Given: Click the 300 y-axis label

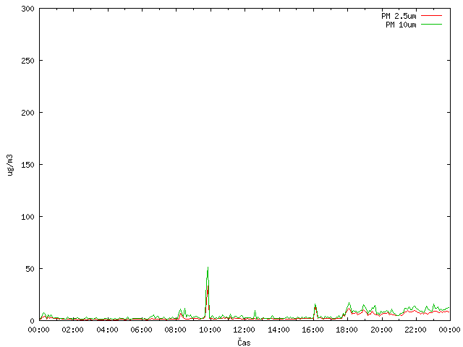Looking at the screenshot, I should [27, 9].
